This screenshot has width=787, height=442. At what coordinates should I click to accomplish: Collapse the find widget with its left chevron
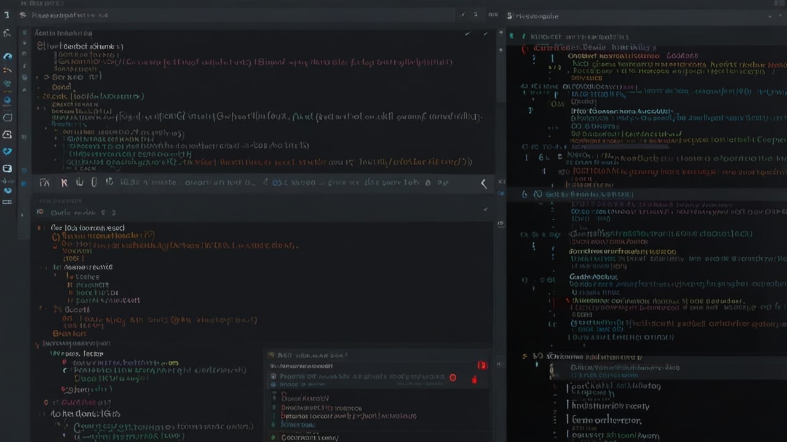(x=484, y=182)
